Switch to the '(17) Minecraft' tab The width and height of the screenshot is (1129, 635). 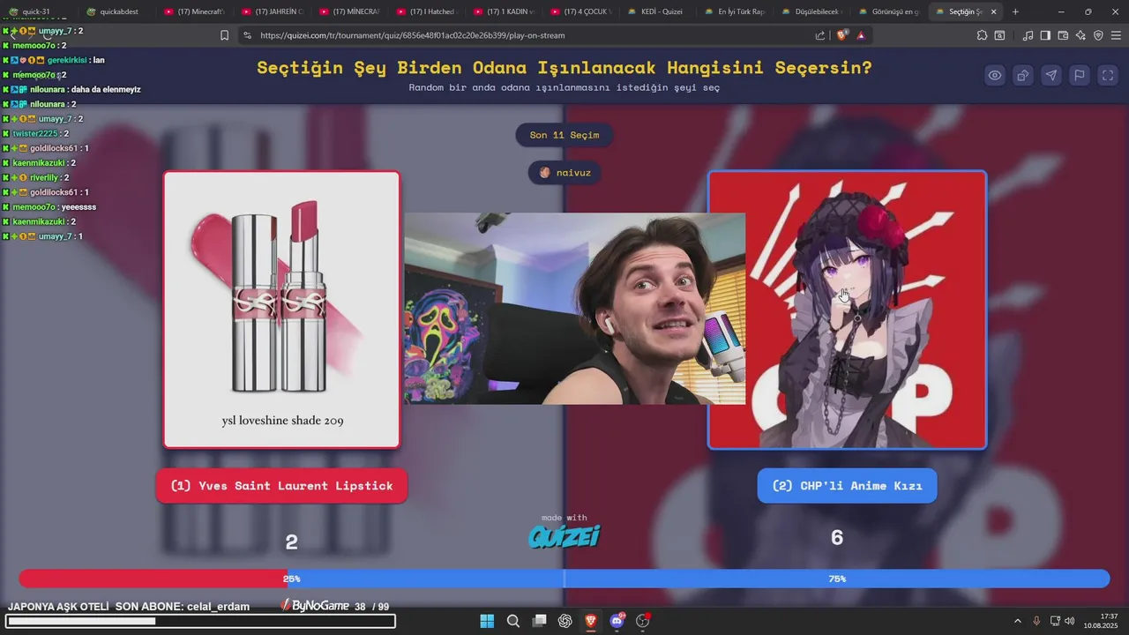pyautogui.click(x=193, y=11)
